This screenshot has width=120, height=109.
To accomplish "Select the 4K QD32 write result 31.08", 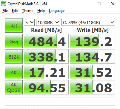I will point(93,87).
